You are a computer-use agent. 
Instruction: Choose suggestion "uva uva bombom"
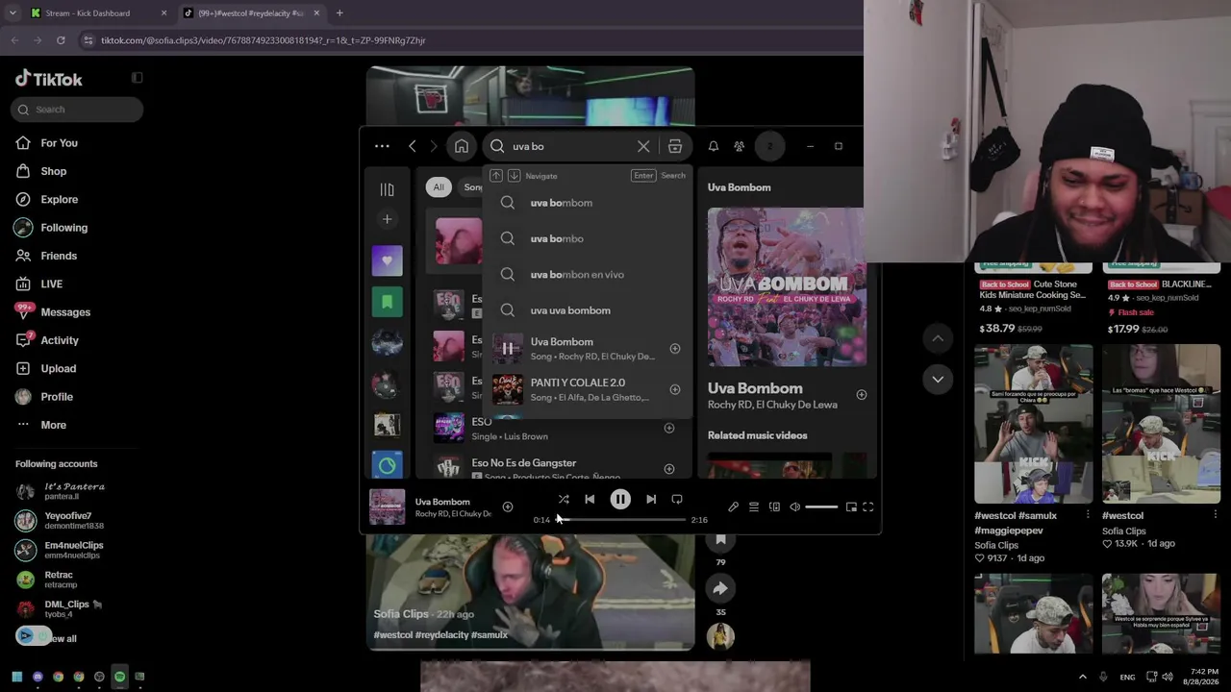point(588,310)
